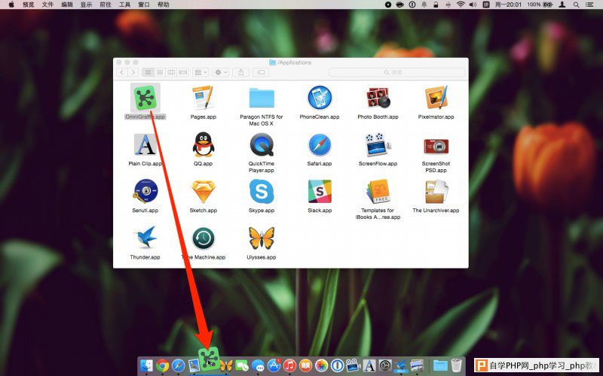The image size is (603, 376).
Task: Select OmniGraffle.app in the Applications window
Action: point(145,98)
